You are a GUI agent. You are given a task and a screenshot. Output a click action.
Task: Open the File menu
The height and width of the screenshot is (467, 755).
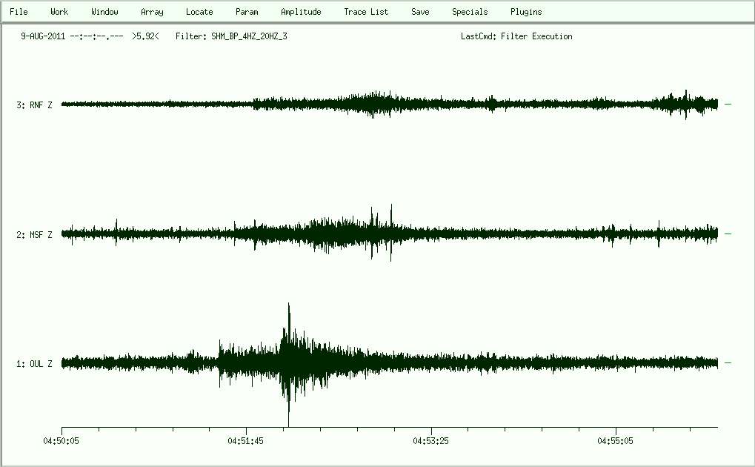tap(19, 12)
